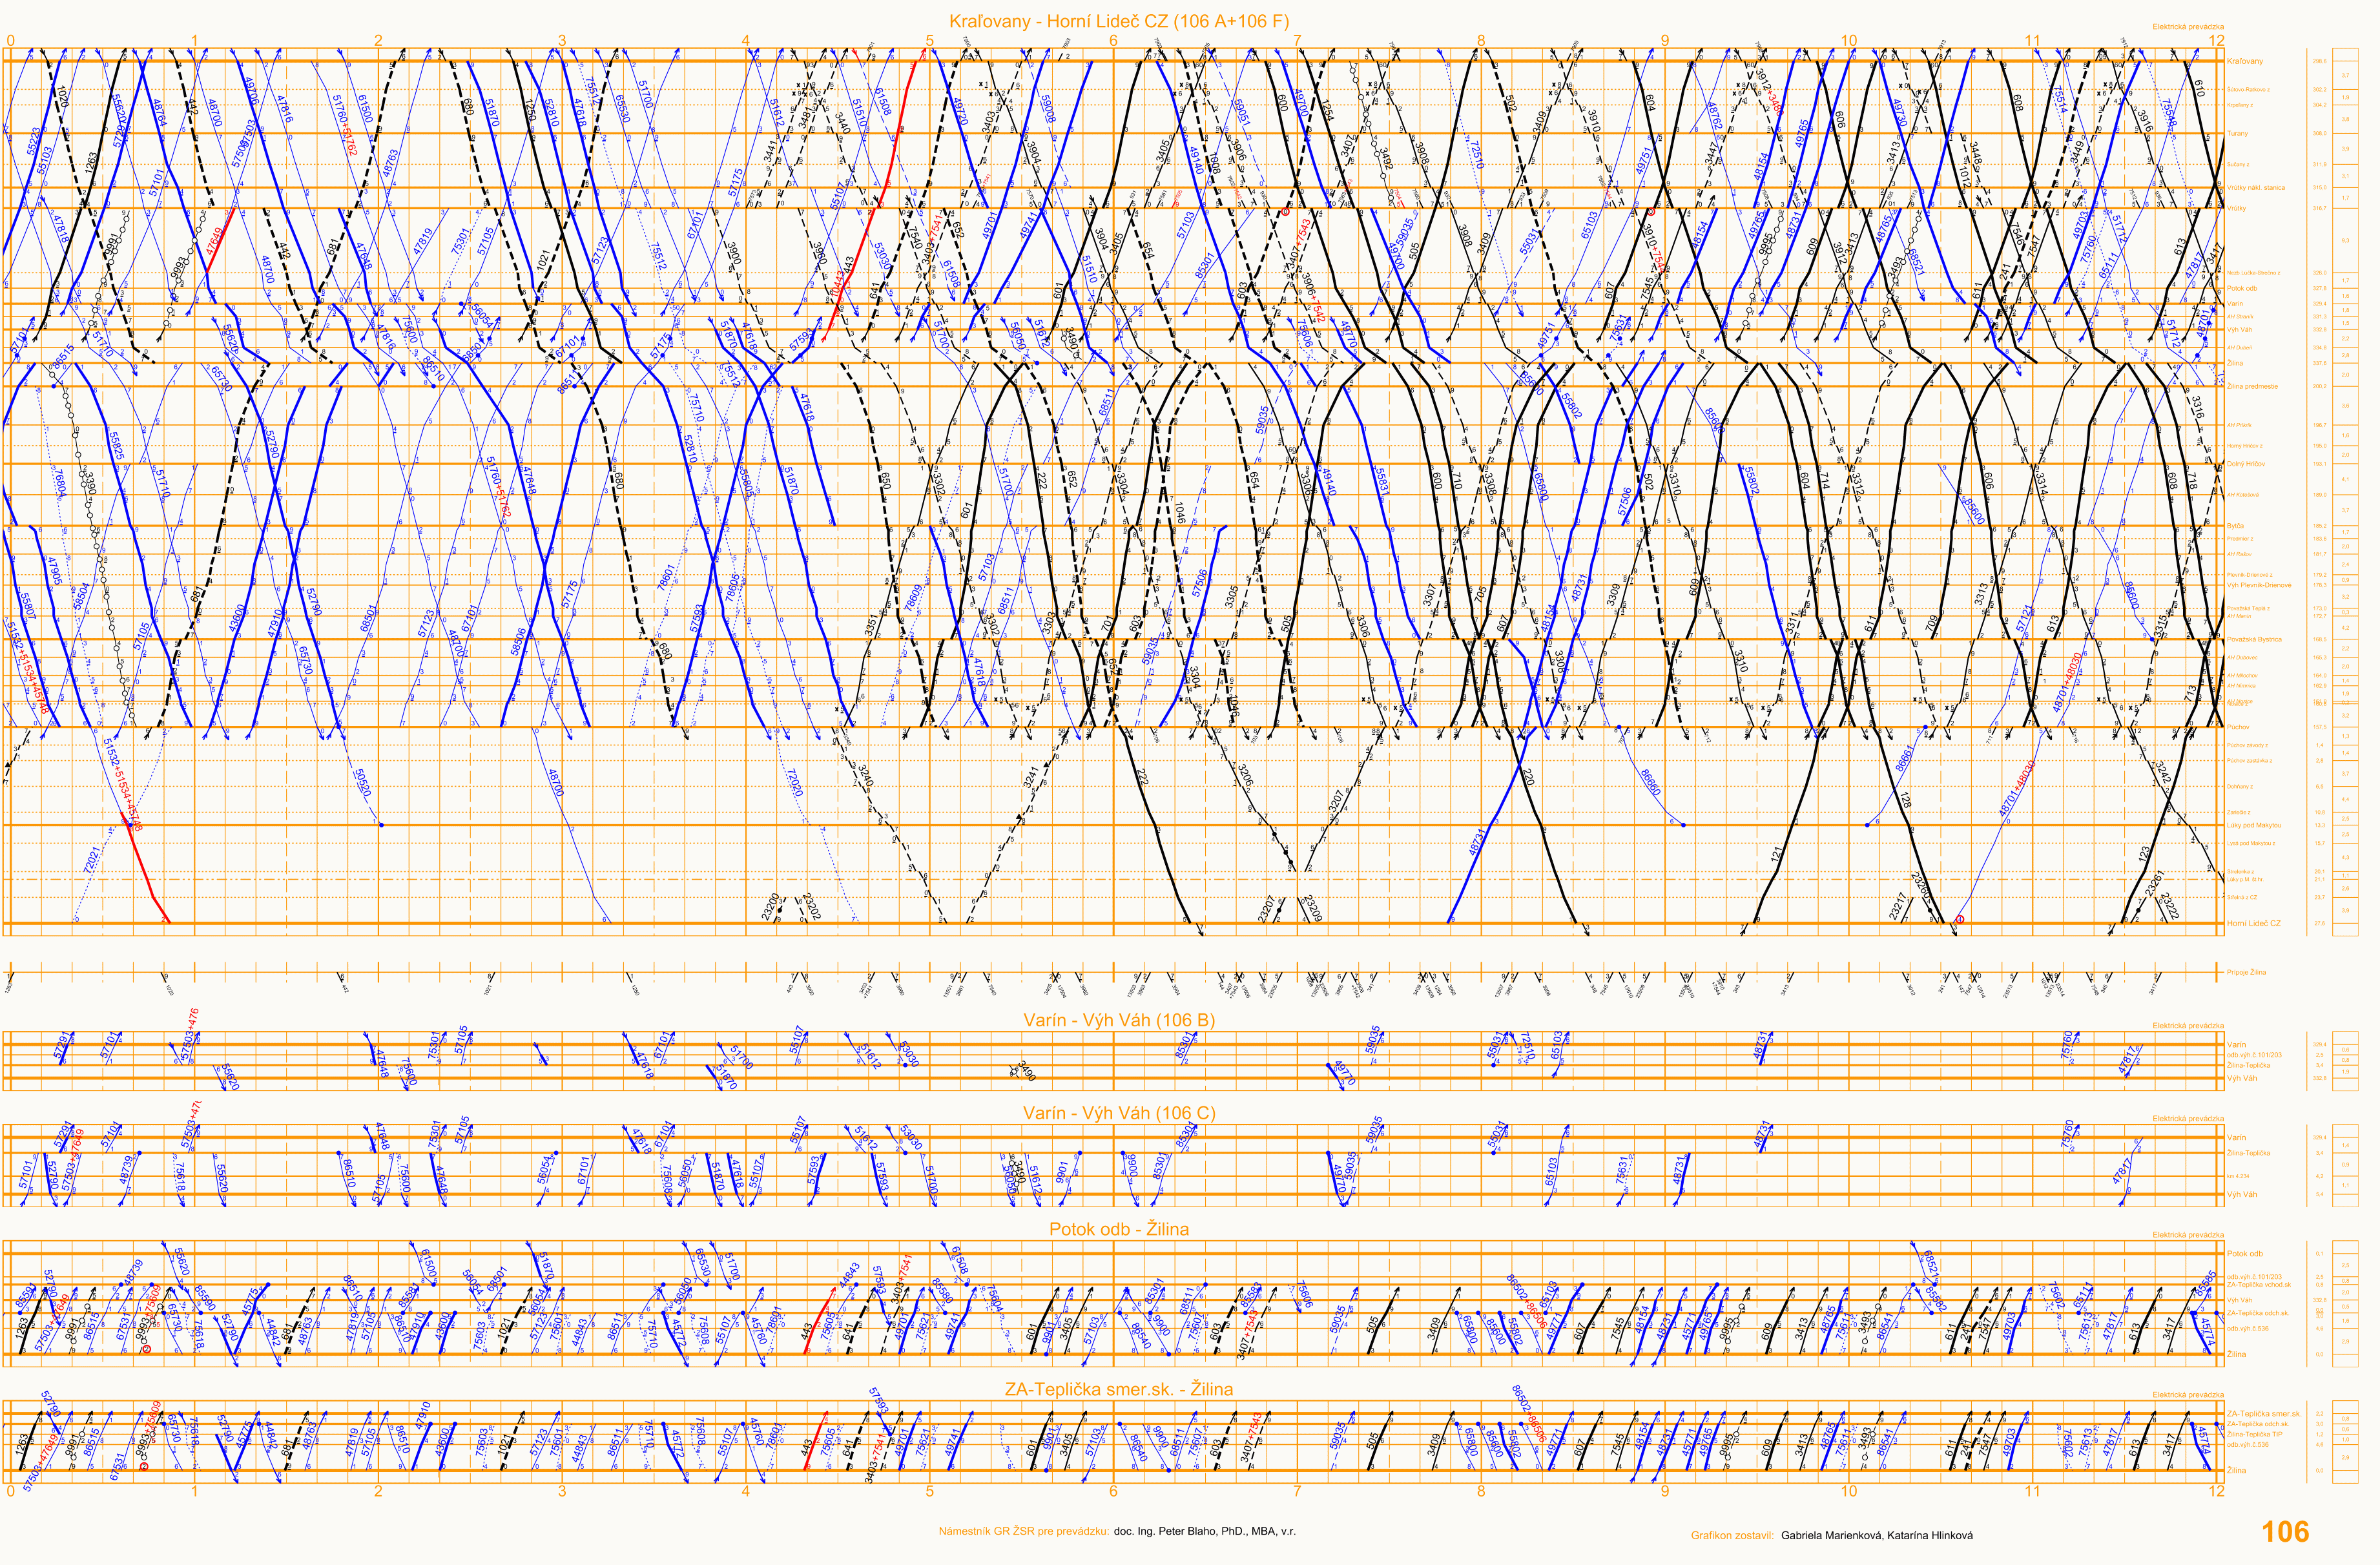Image resolution: width=2380 pixels, height=1565 pixels.
Task: Select the 'Krpeľany z' stop label
Action: pos(2240,105)
